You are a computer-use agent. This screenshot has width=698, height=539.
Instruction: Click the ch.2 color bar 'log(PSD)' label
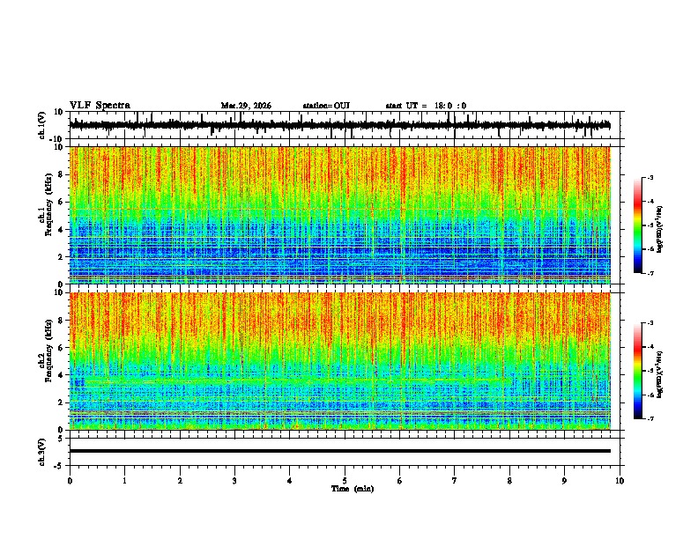coord(659,374)
